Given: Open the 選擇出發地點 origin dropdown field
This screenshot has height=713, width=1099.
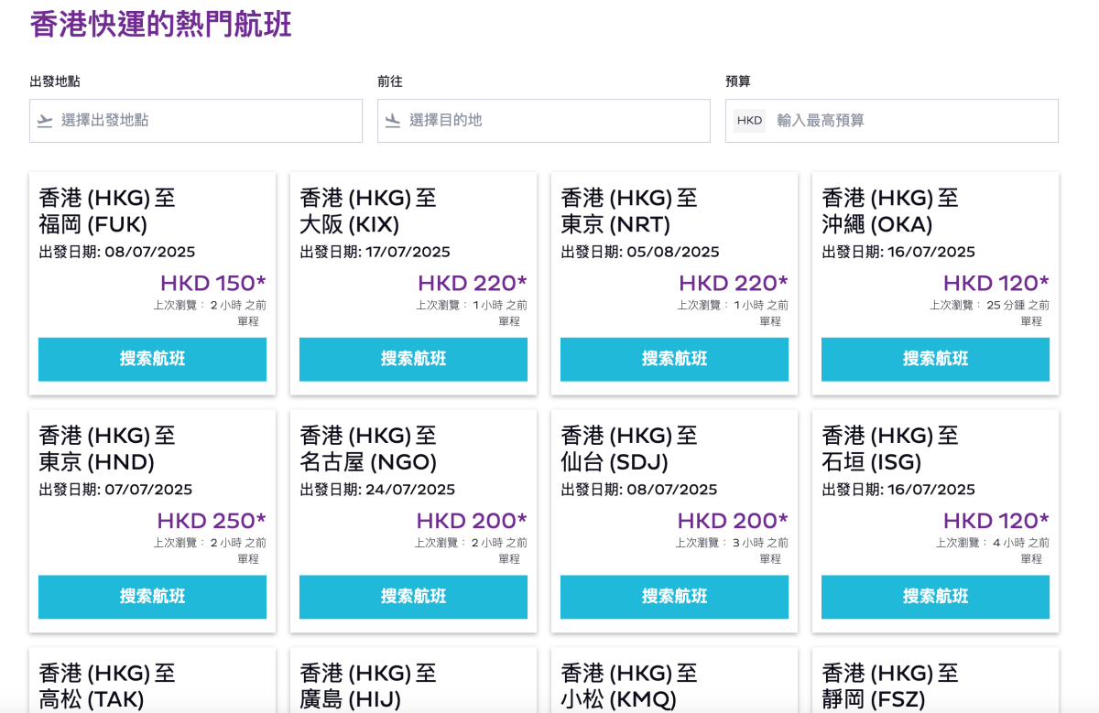Looking at the screenshot, I should click(x=196, y=121).
